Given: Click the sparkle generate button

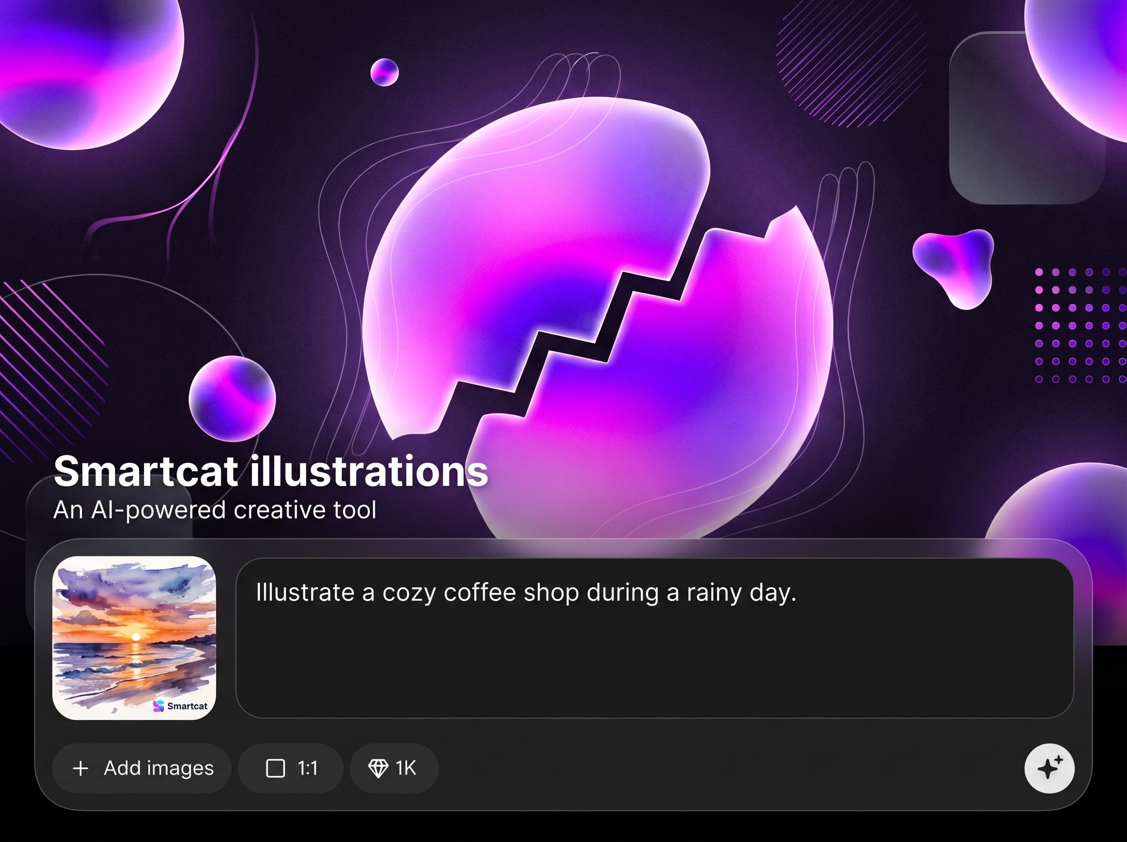Looking at the screenshot, I should pyautogui.click(x=1049, y=768).
